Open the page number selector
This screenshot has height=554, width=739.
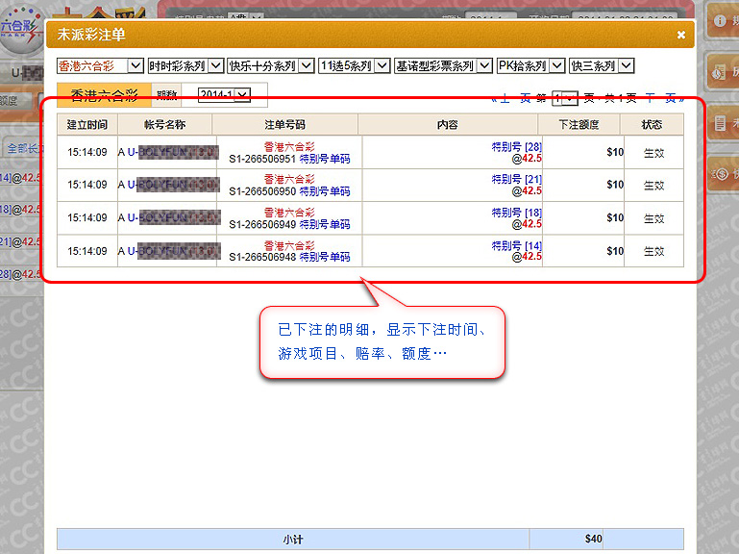(566, 97)
